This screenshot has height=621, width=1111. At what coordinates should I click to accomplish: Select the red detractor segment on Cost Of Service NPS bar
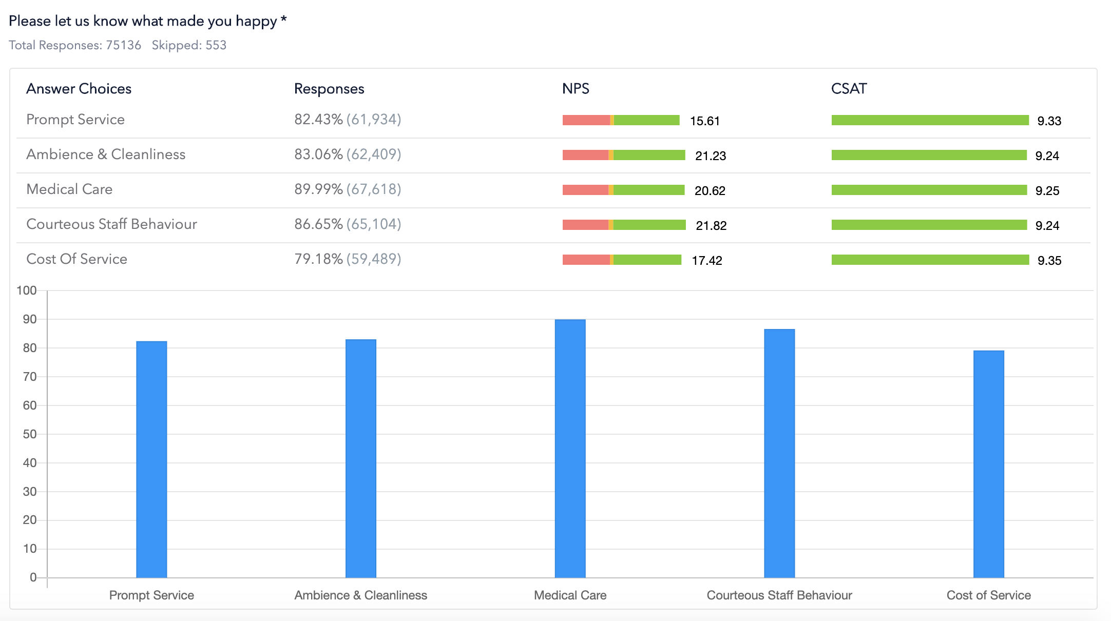pos(585,260)
